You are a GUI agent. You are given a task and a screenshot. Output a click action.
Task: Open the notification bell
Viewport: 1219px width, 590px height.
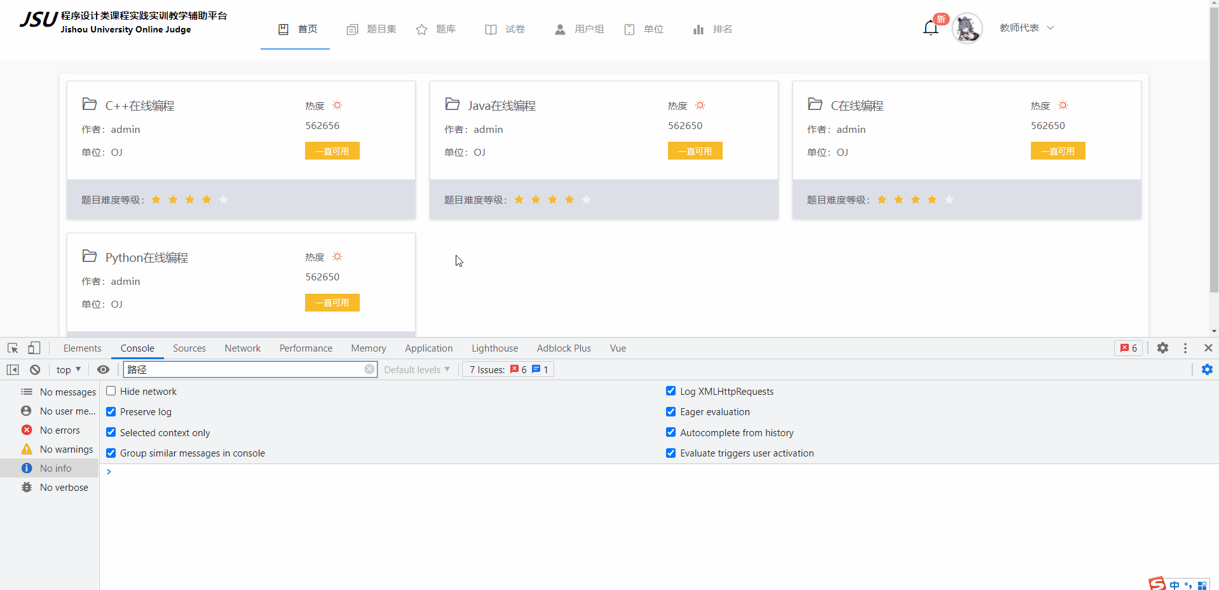click(x=930, y=28)
